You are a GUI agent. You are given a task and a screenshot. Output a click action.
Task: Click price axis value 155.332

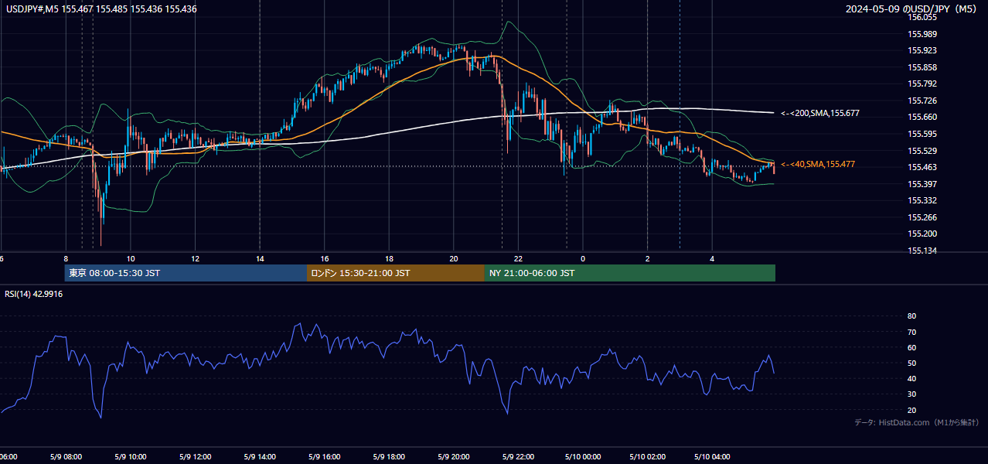922,200
